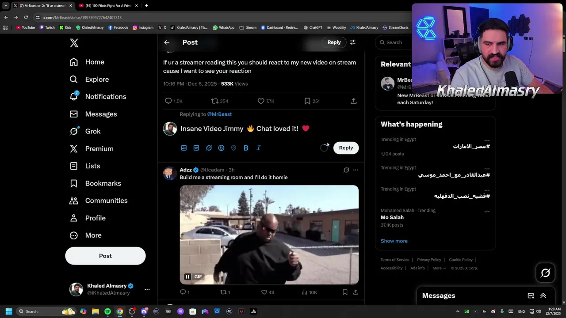Bookmark the MrBeast post (251)
This screenshot has height=318, width=566.
coord(307,101)
